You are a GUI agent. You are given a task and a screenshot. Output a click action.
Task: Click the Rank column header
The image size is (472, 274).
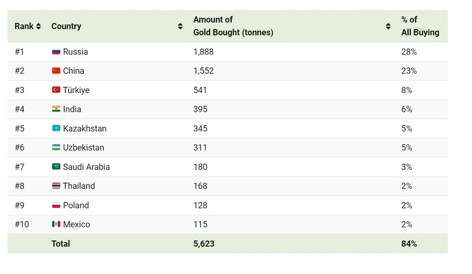(x=24, y=26)
